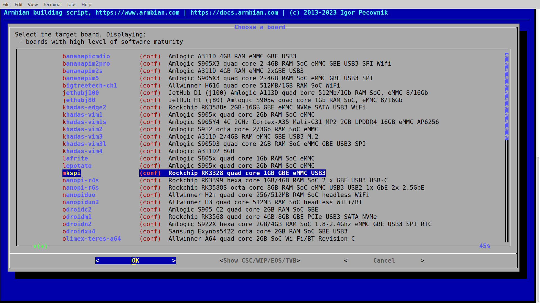540x303 pixels.
Task: Choose the nanopi-r6s board entry
Action: (80, 188)
